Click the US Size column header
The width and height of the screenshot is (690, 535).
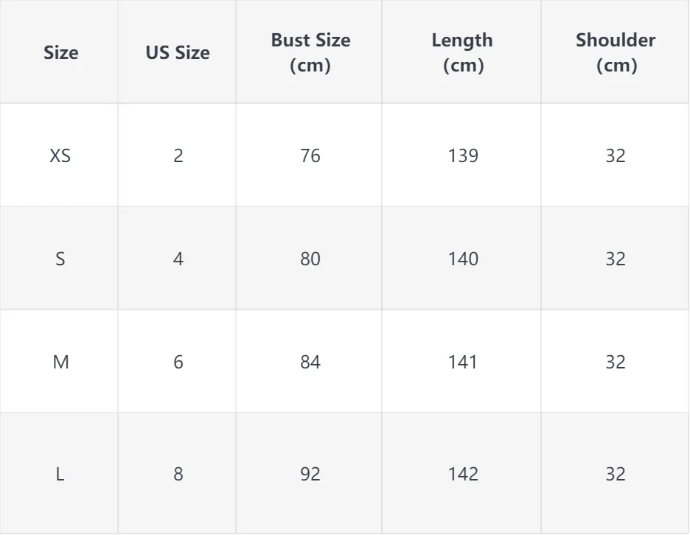(x=178, y=52)
